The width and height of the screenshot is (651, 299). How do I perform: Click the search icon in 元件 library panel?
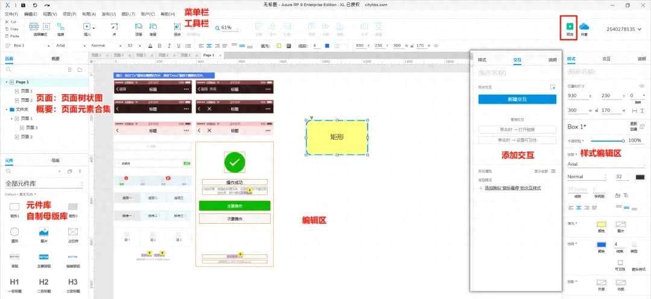(8, 171)
